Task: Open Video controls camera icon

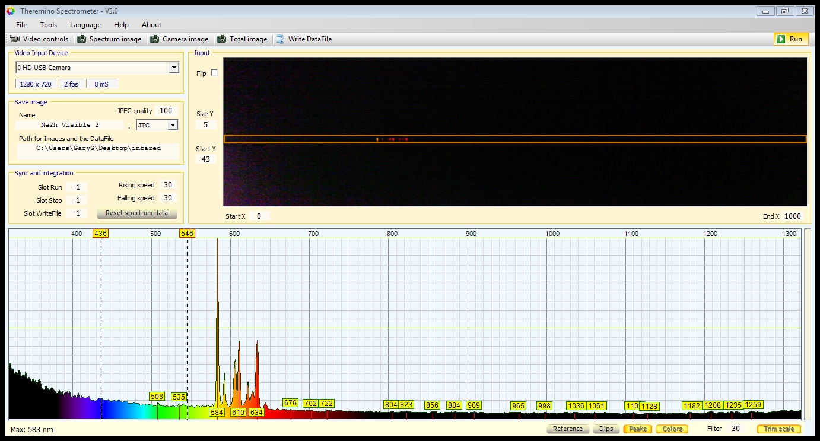Action: pos(15,39)
